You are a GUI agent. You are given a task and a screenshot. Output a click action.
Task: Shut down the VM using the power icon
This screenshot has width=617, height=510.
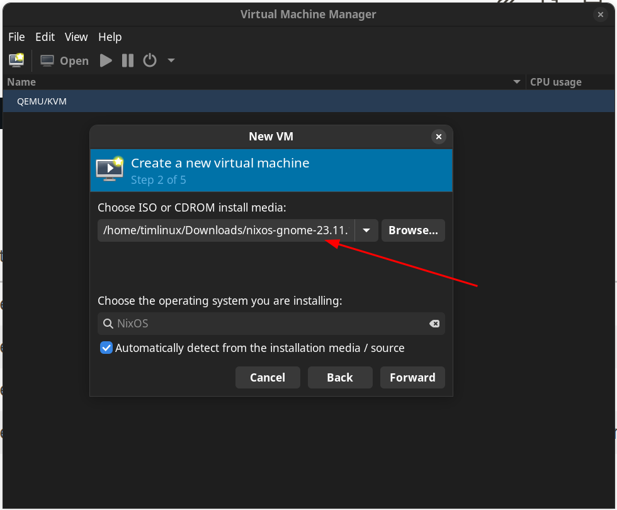150,60
